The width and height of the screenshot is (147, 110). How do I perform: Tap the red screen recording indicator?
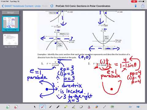134,2
